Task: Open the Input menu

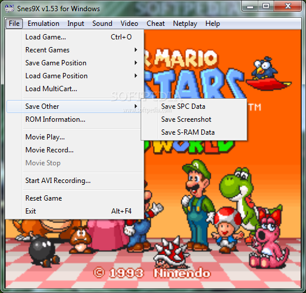Action: [76, 24]
